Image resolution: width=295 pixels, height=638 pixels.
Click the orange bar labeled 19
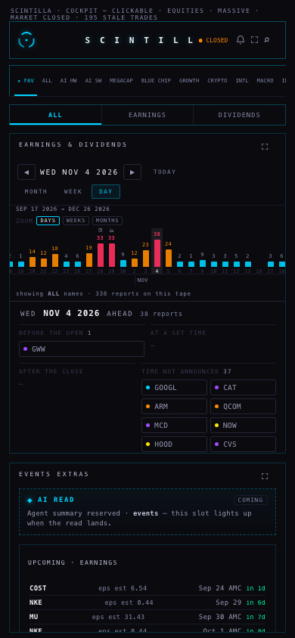[89, 260]
